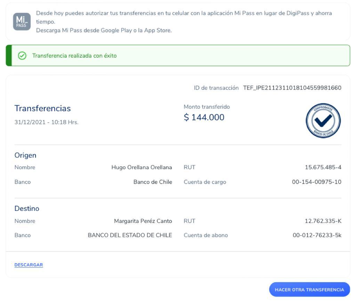Click the 'Transferencia realizada con éxito' message

(x=74, y=56)
